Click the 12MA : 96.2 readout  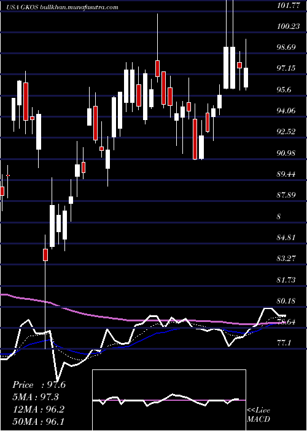tap(38, 409)
